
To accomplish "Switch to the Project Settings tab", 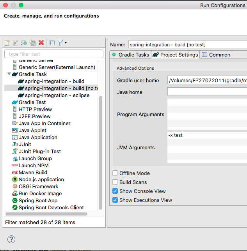I will (x=175, y=55).
